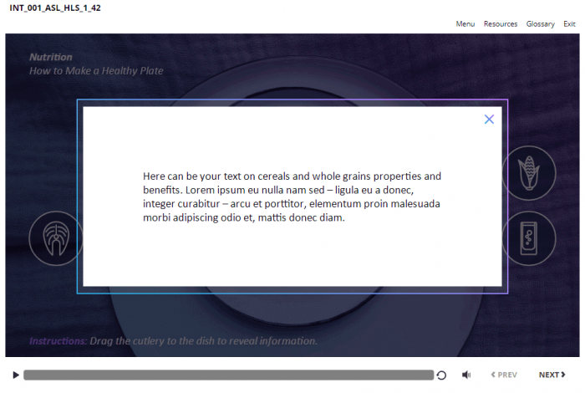This screenshot has height=393, width=585.
Task: Open the Resources tab
Action: click(x=500, y=24)
